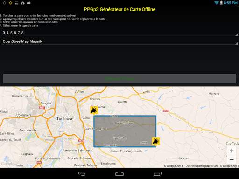239x179 pixels.
Task: Tap the L'Union label on the map
Action: pyautogui.click(x=79, y=91)
